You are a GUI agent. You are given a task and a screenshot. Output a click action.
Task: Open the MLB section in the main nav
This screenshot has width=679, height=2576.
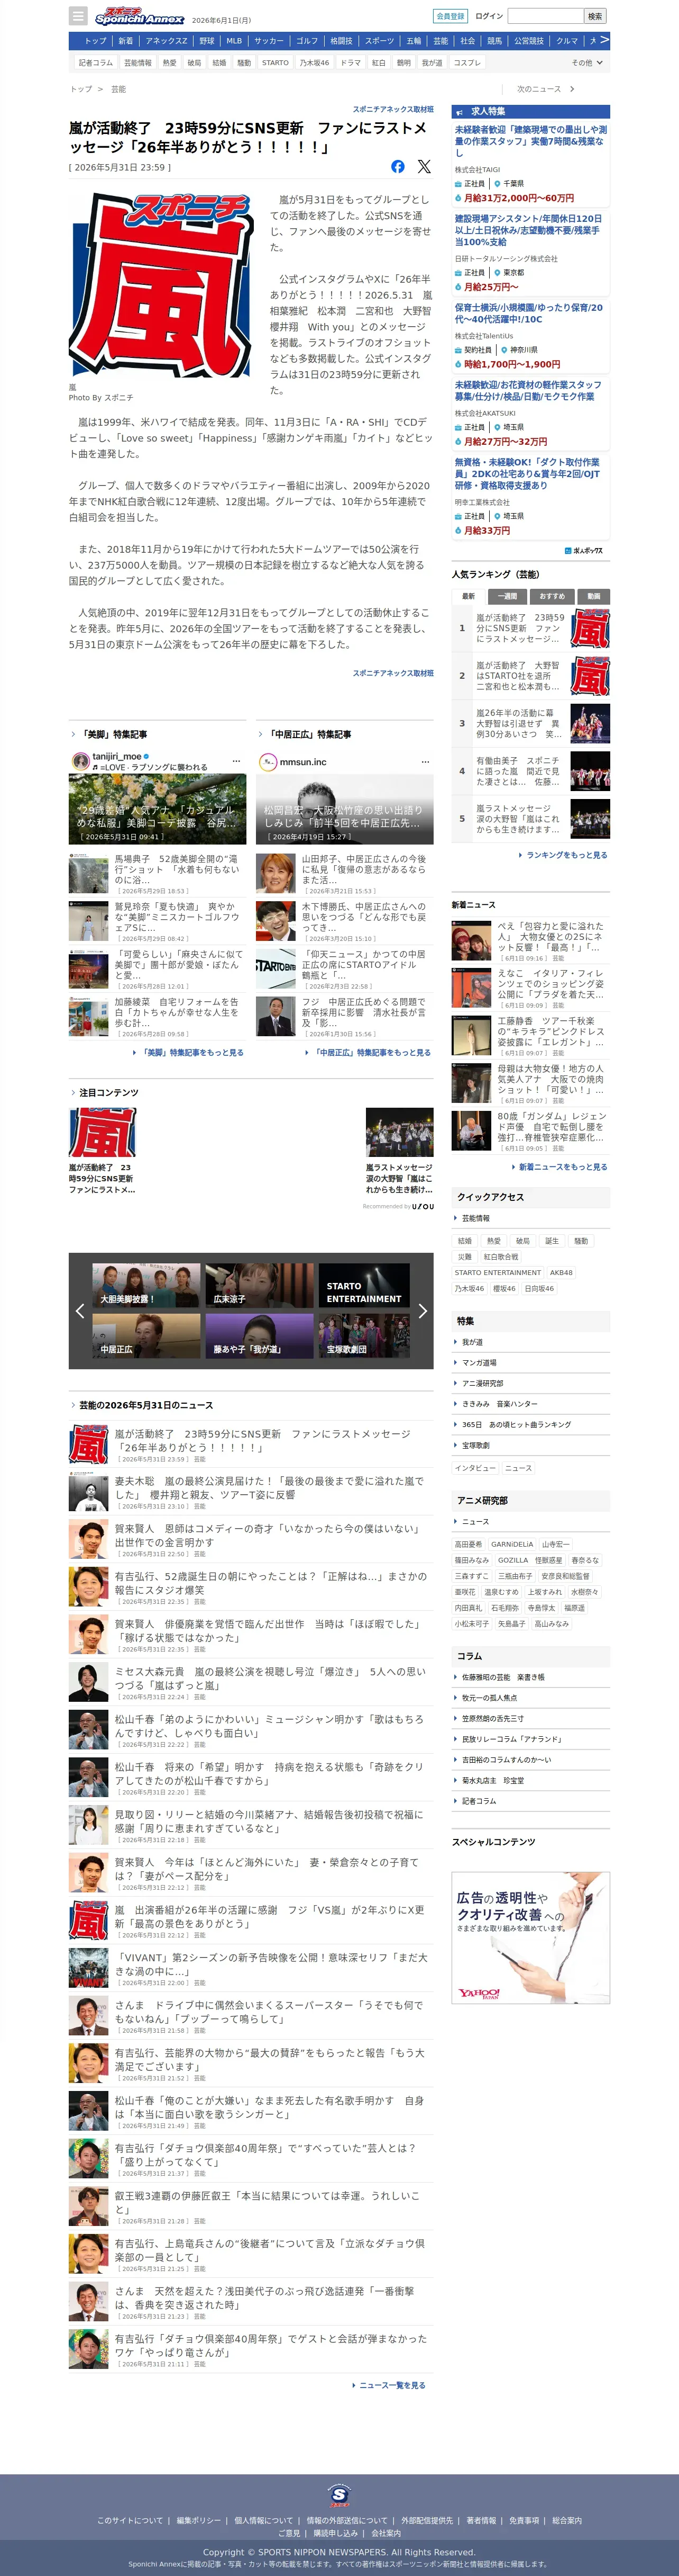[x=234, y=41]
